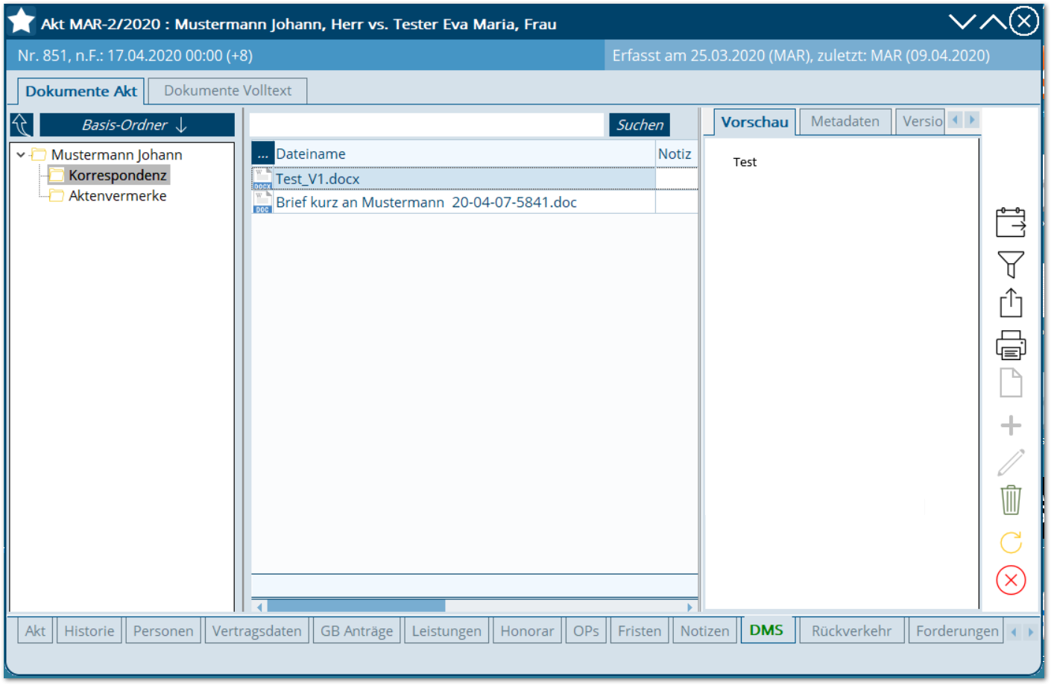Open the Basis-Ordner dropdown
The width and height of the screenshot is (1051, 685).
137,124
